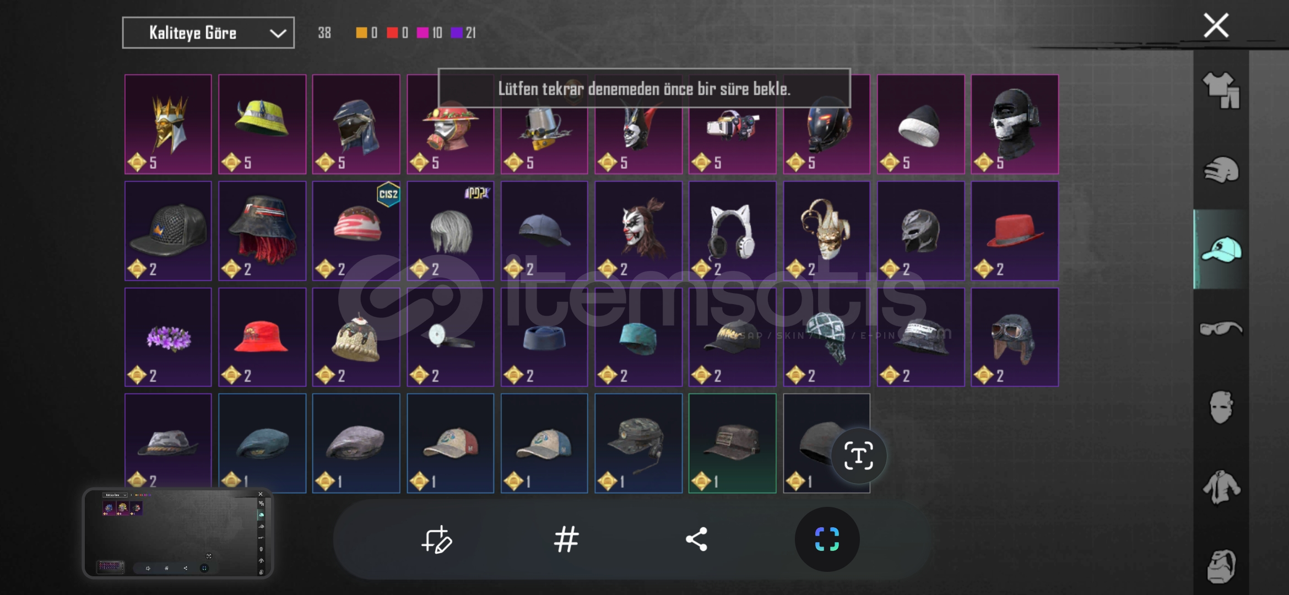Tap the hashtag tag icon
This screenshot has height=595, width=1289.
pos(566,539)
